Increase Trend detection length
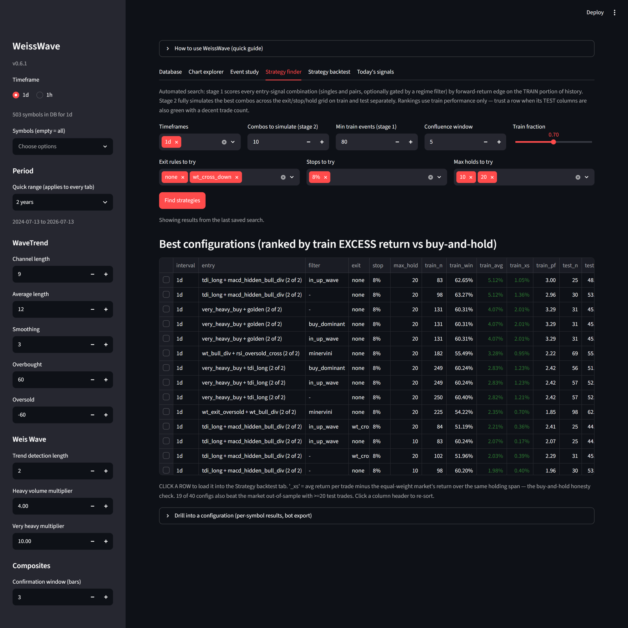Image resolution: width=628 pixels, height=628 pixels. (106, 471)
